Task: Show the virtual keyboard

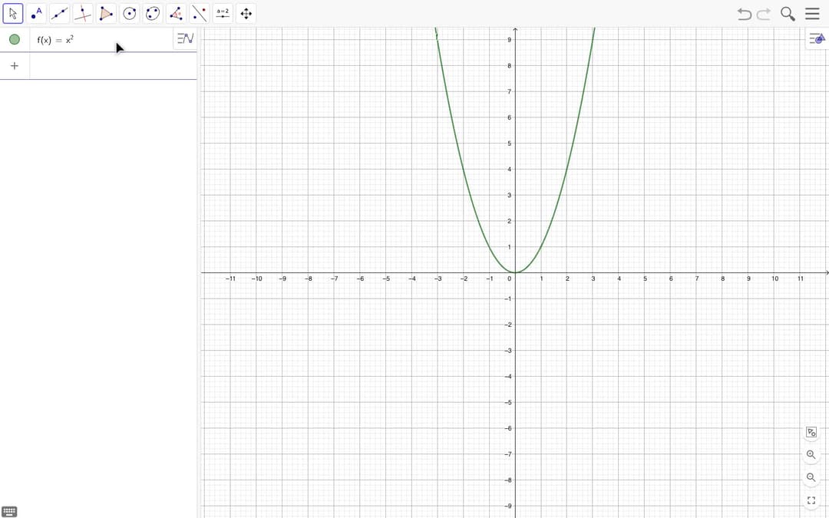Action: coord(9,511)
